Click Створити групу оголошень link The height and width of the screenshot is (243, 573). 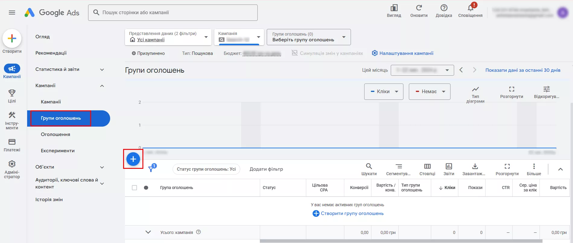(x=348, y=213)
